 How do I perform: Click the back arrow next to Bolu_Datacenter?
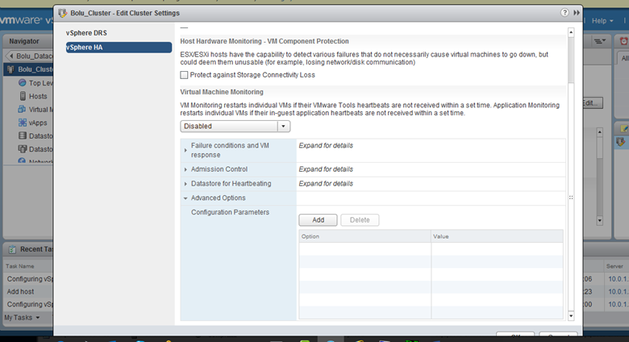point(10,56)
